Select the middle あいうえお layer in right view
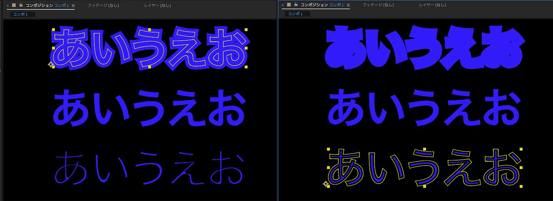553x201 pixels. 424,108
